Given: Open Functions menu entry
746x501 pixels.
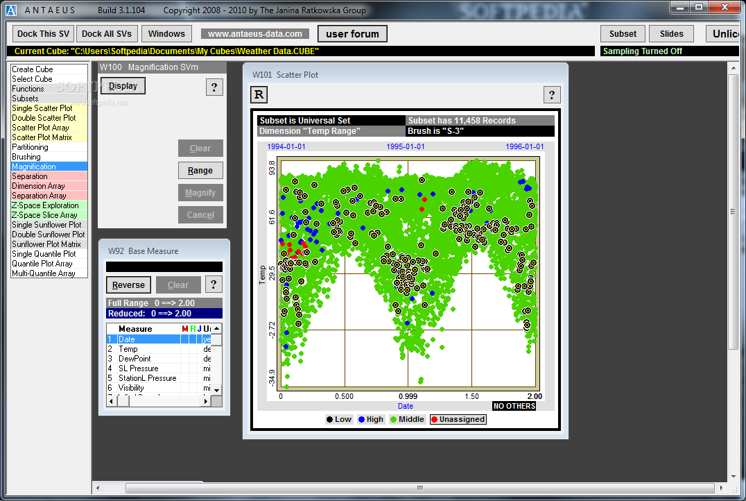Looking at the screenshot, I should point(49,89).
